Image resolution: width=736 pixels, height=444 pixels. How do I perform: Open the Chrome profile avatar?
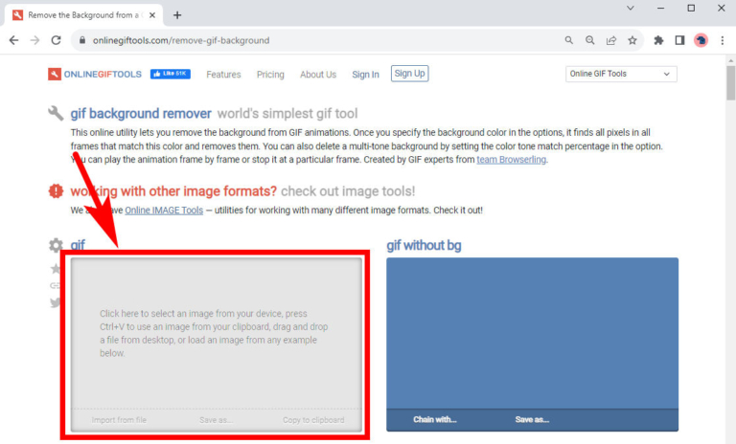coord(701,40)
